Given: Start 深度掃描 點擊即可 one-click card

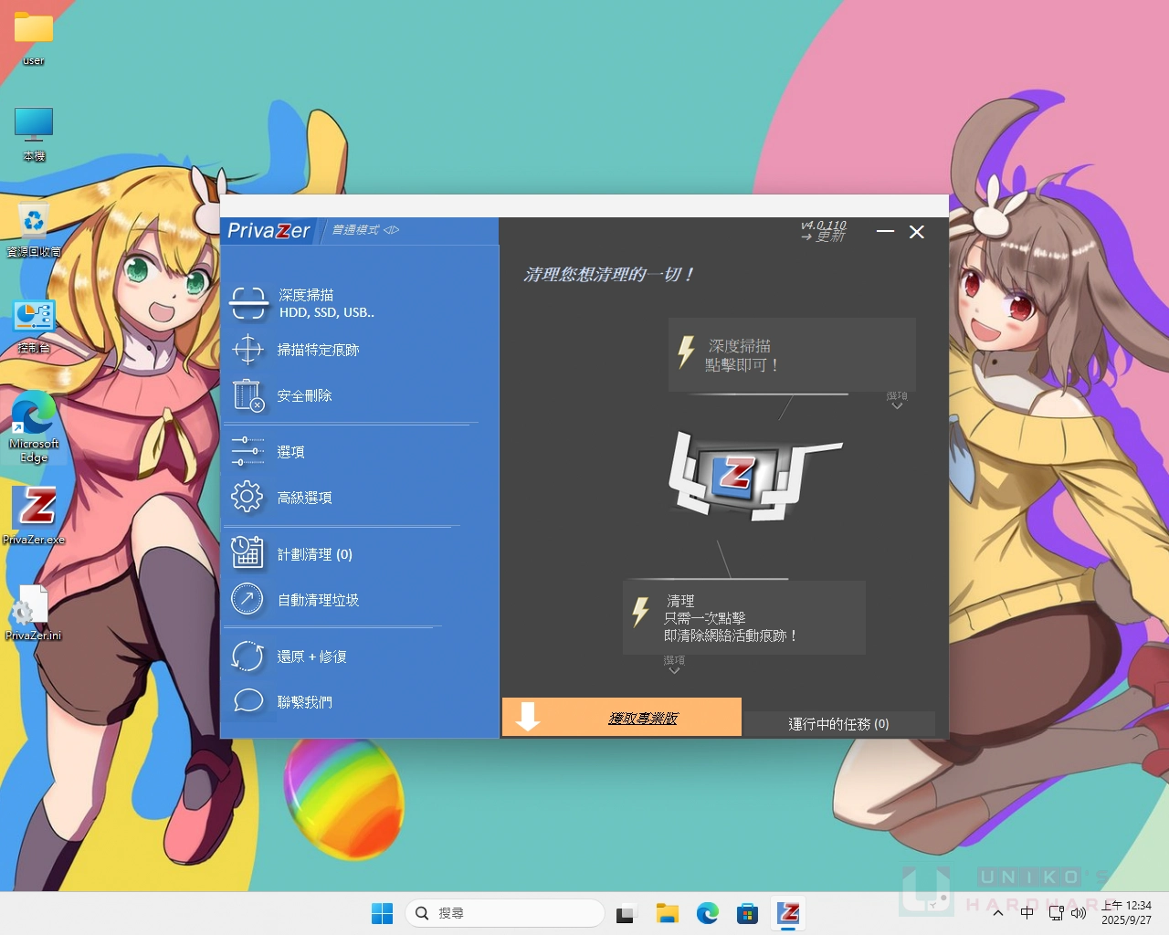Looking at the screenshot, I should pyautogui.click(x=792, y=355).
